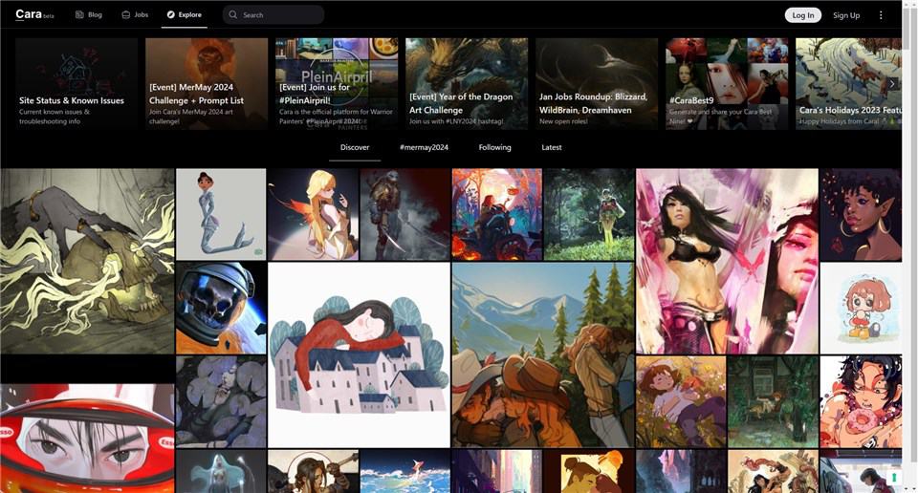Open the green forest figure artwork
This screenshot has height=493, width=918.
click(589, 215)
